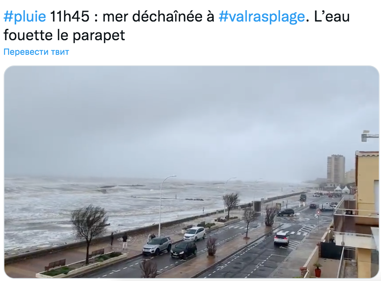Screen dimensions: 381x281
Task: Click the white car driving on road
Action: click(282, 238)
